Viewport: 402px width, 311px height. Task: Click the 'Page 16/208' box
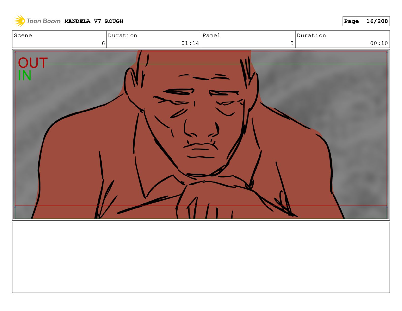point(366,21)
